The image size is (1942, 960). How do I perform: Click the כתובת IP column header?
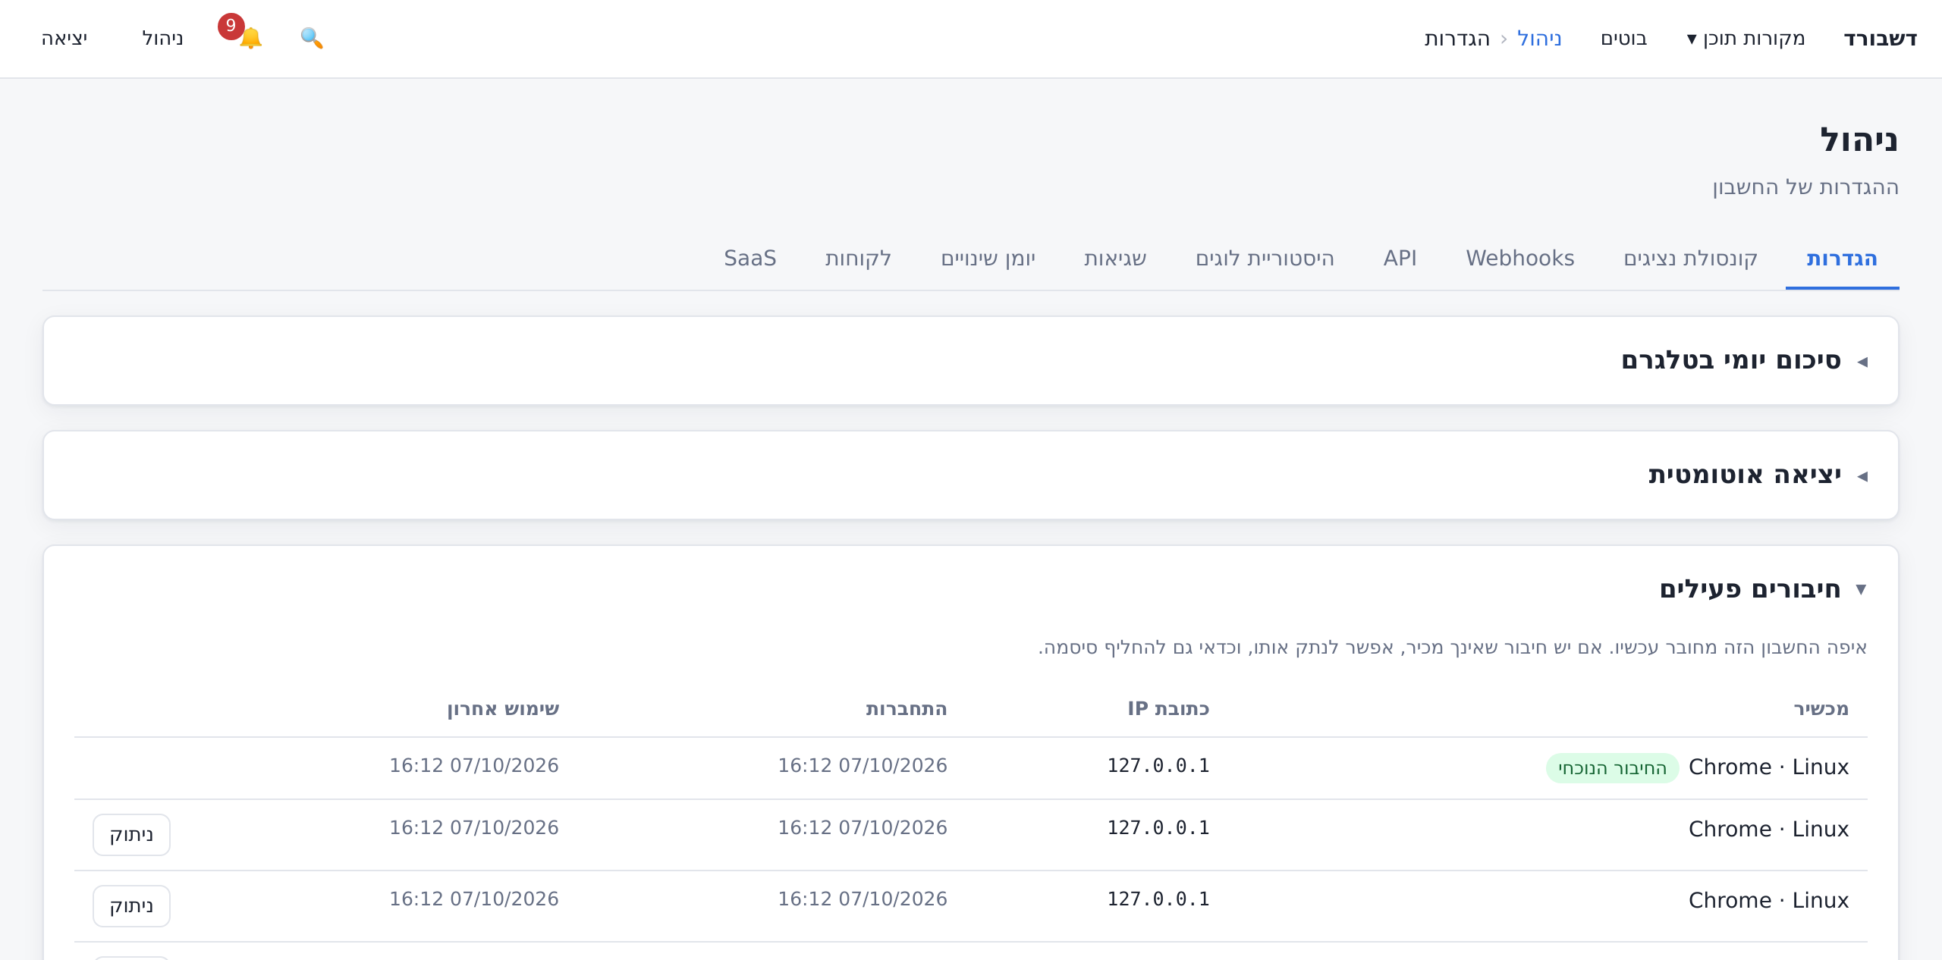pyautogui.click(x=1168, y=709)
